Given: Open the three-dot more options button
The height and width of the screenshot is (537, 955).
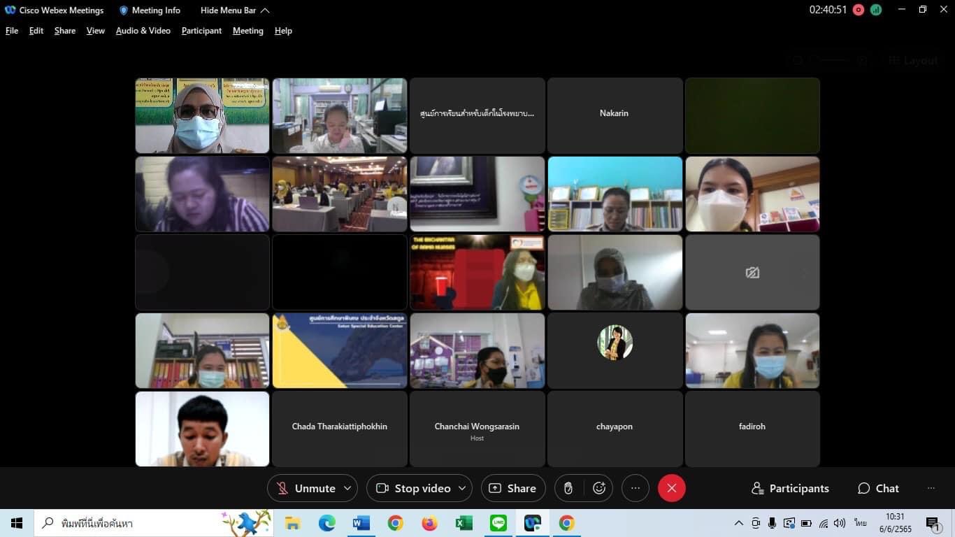Looking at the screenshot, I should pos(635,488).
